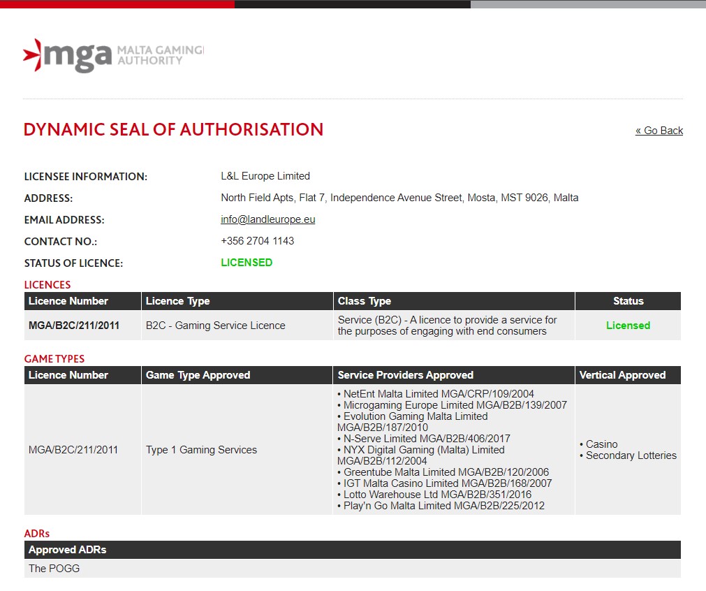
Task: Click the Game Type Approved column header
Action: point(237,374)
